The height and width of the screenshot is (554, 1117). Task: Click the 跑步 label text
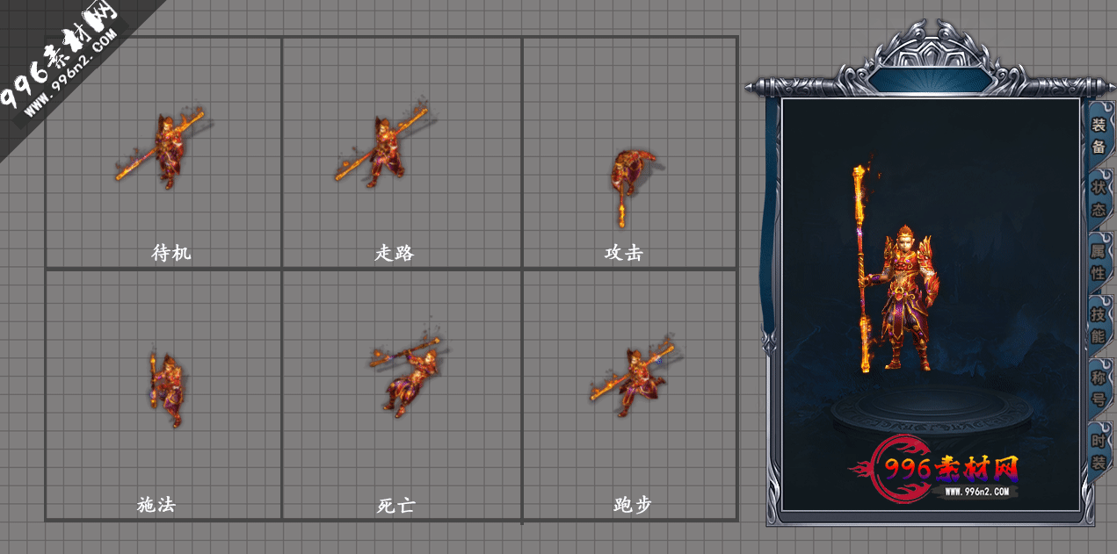pos(633,505)
